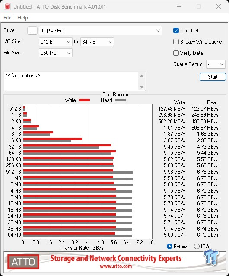The height and width of the screenshot is (276, 229).
Task: Click the description scroll up arrow
Action: click(x=142, y=76)
